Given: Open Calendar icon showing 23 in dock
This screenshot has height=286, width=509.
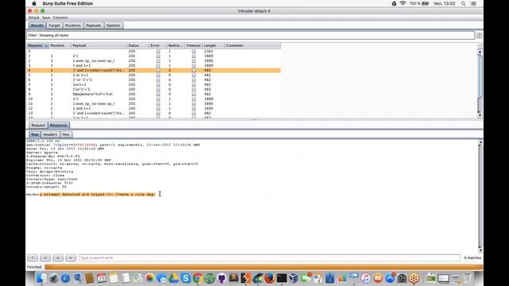Looking at the screenshot, I should tap(102, 278).
